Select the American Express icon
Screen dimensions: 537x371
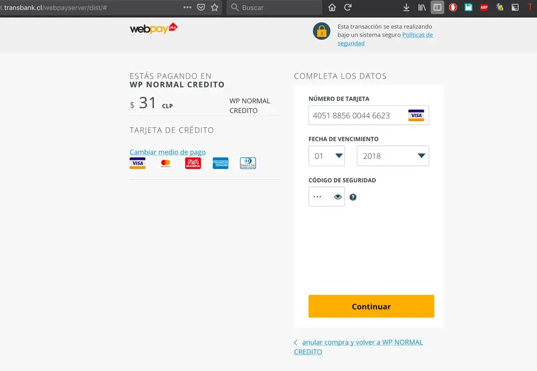220,163
